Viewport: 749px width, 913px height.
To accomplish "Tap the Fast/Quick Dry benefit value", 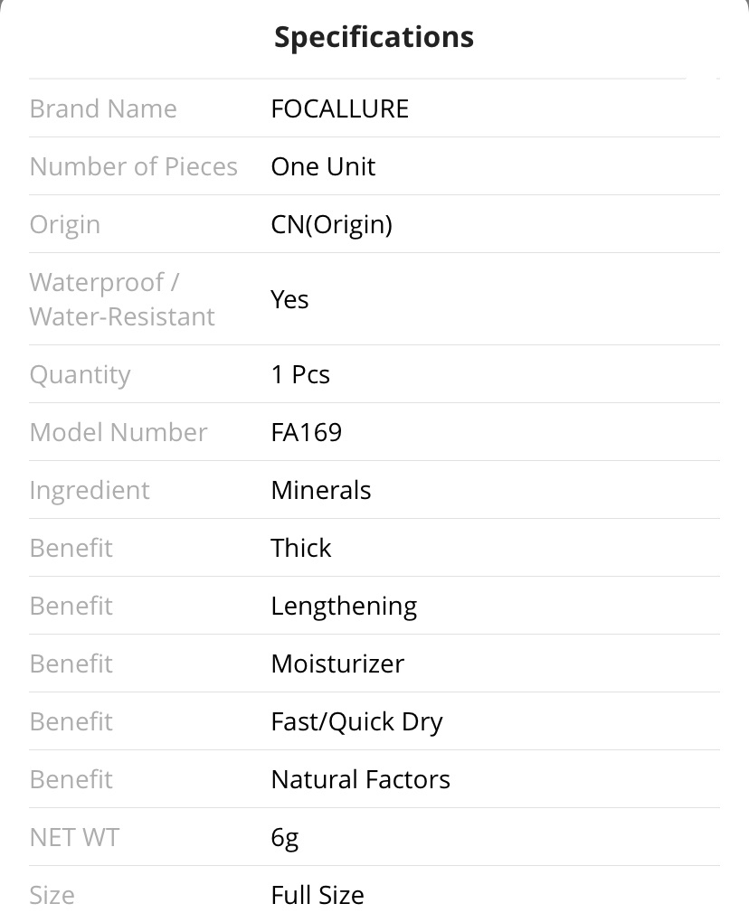I will [x=356, y=722].
